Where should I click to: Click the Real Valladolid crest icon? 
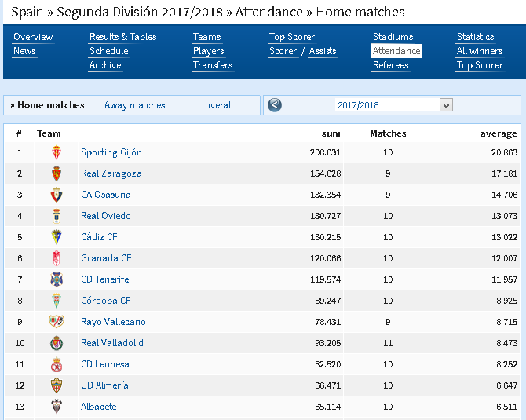(57, 343)
